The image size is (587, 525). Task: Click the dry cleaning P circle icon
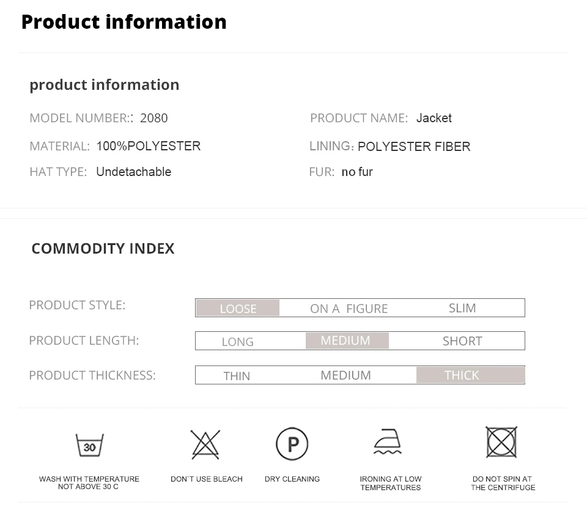coord(292,444)
